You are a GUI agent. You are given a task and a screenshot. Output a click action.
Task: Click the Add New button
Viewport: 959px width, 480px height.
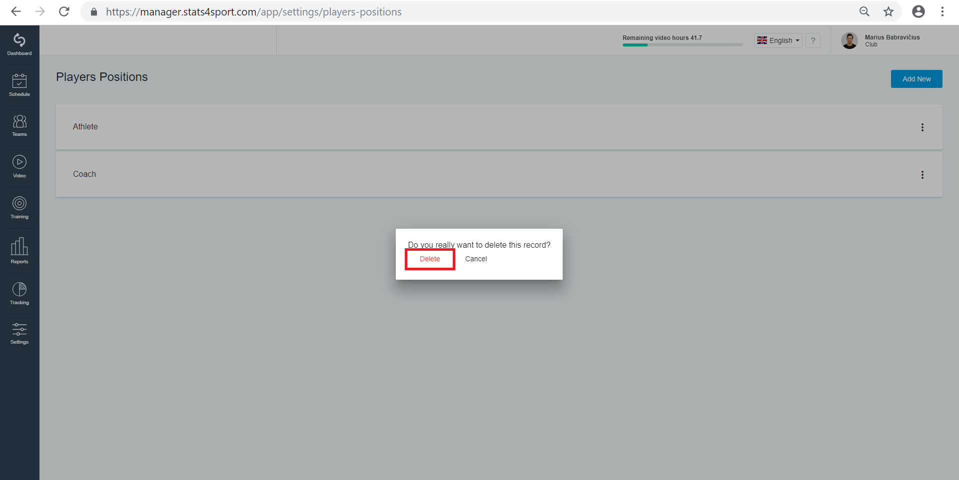[x=917, y=79]
